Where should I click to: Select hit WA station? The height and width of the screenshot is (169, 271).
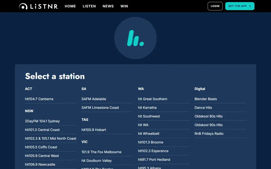click(143, 125)
